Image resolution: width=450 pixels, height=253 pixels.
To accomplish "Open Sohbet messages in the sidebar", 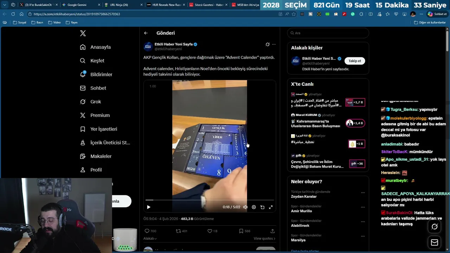I will click(x=93, y=88).
